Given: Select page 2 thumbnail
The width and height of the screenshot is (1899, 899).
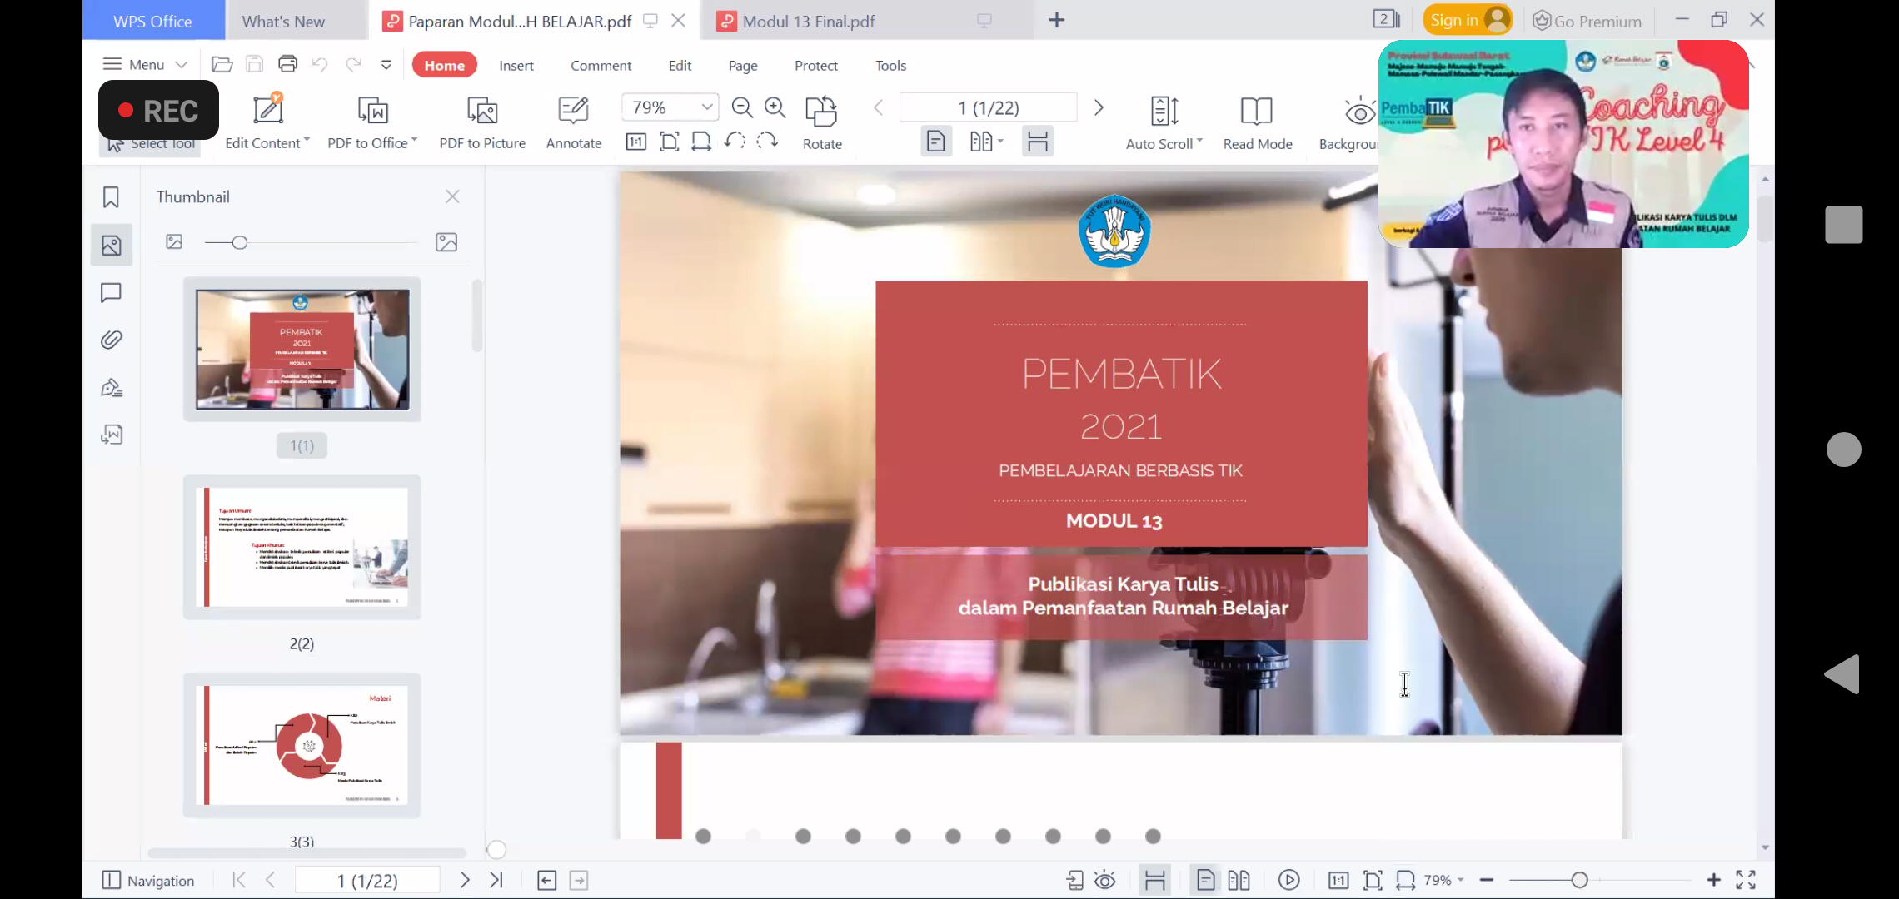Looking at the screenshot, I should (302, 547).
